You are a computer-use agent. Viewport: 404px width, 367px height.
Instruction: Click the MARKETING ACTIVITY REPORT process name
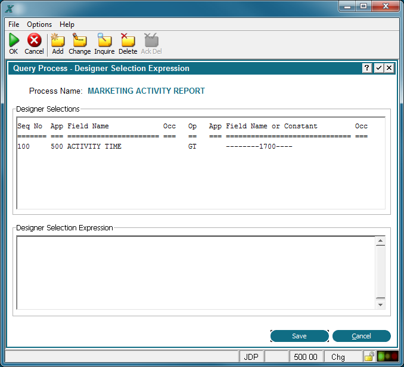[146, 91]
